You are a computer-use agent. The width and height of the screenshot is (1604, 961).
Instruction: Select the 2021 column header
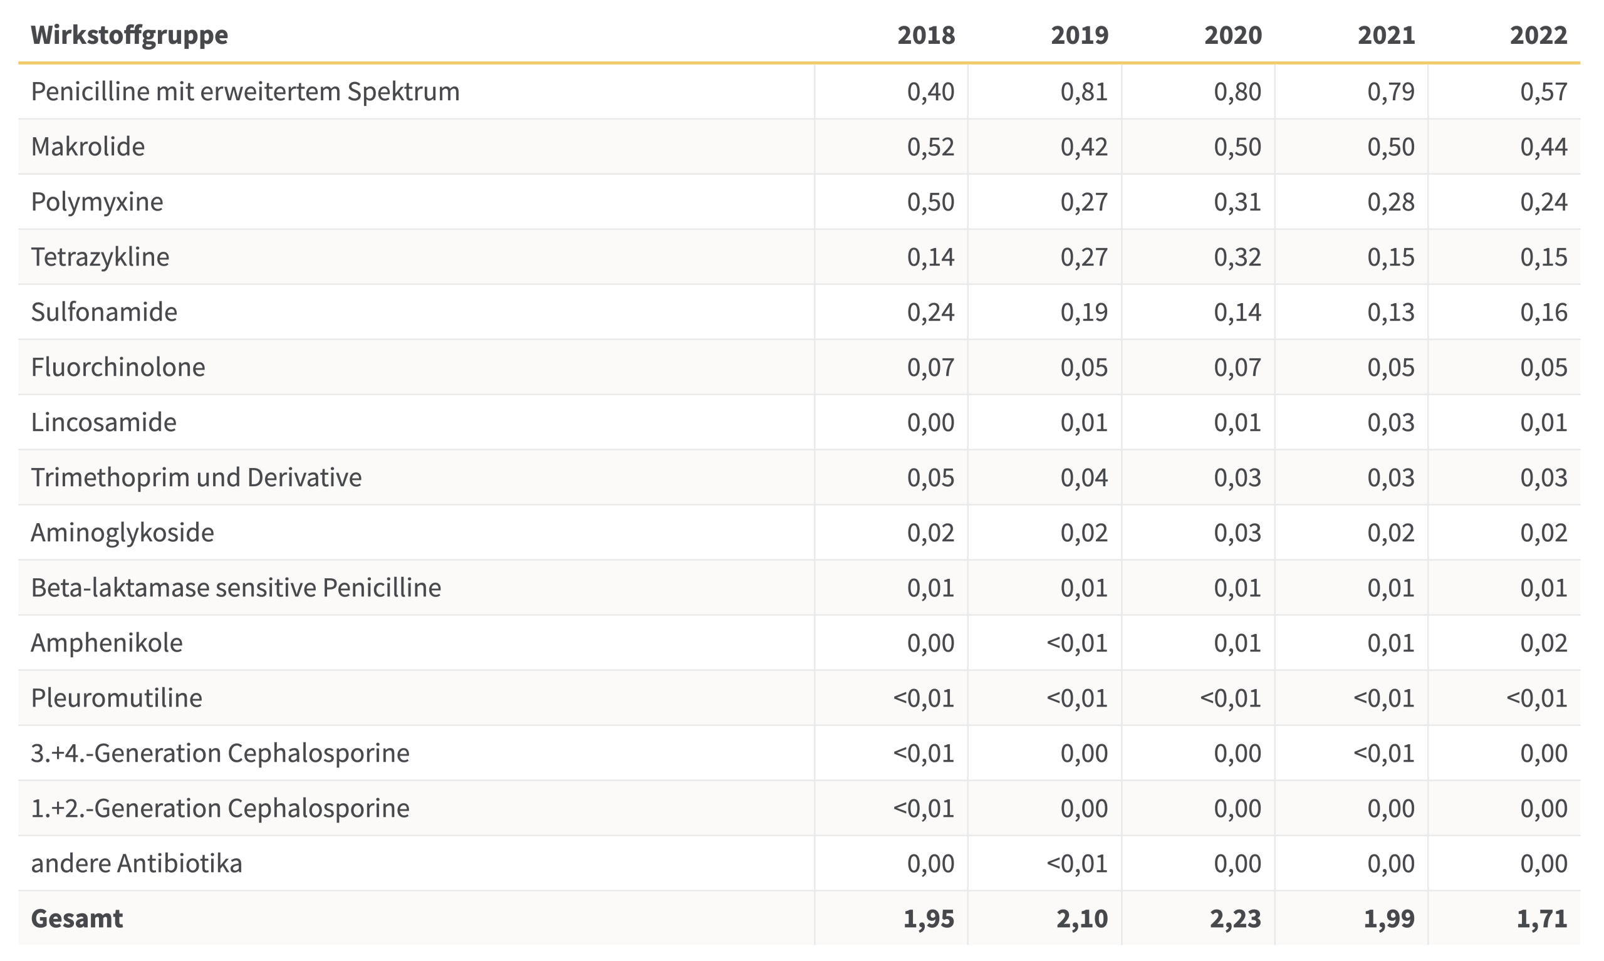click(1387, 35)
